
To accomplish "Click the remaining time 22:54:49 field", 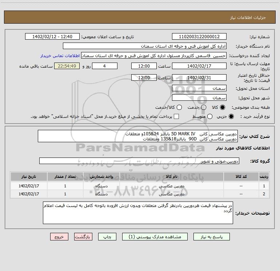I will [67, 66].
